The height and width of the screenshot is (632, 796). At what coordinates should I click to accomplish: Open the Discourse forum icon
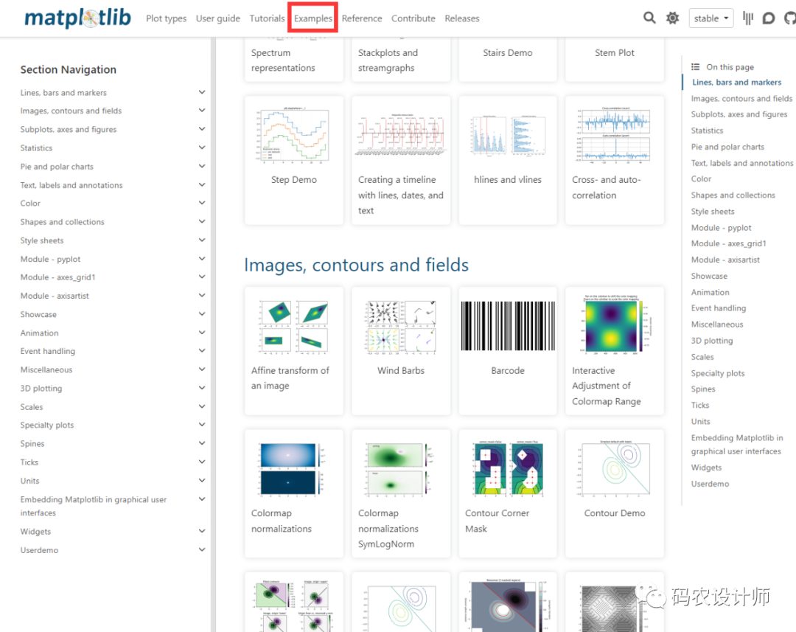769,18
